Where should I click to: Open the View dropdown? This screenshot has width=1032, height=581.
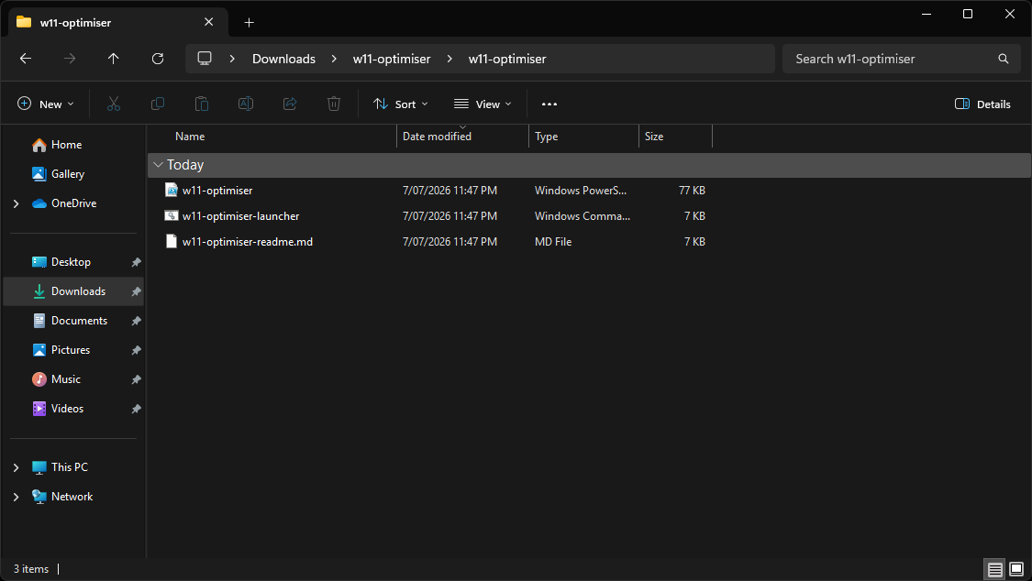tap(483, 104)
